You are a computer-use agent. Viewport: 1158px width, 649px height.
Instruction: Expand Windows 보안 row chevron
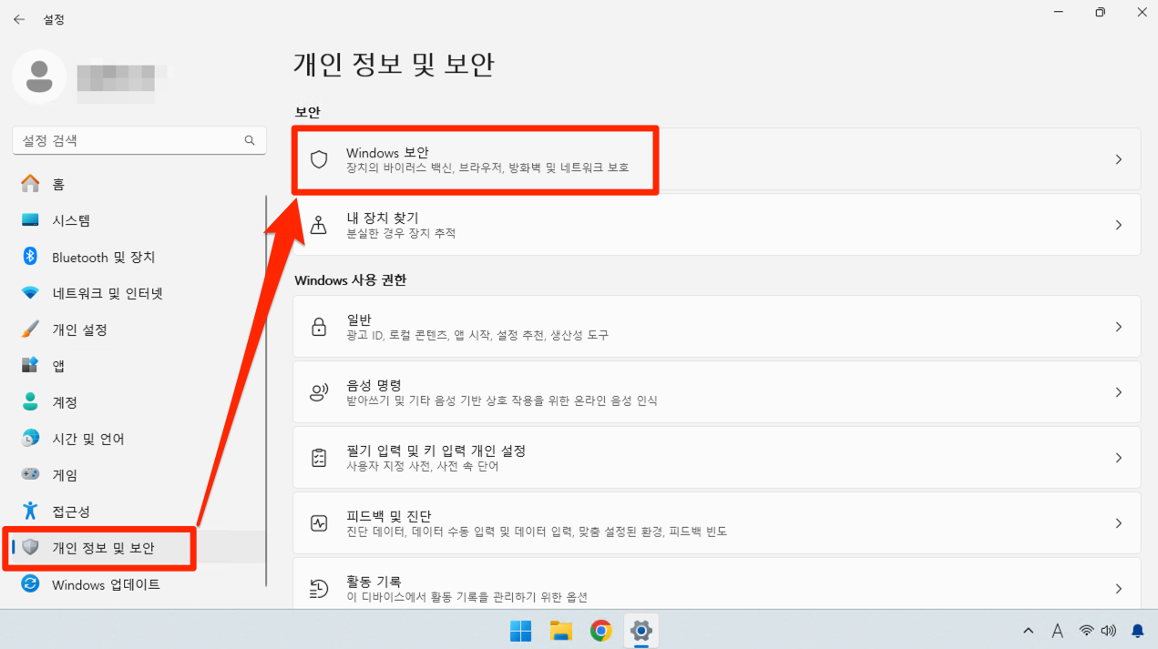pos(1119,159)
